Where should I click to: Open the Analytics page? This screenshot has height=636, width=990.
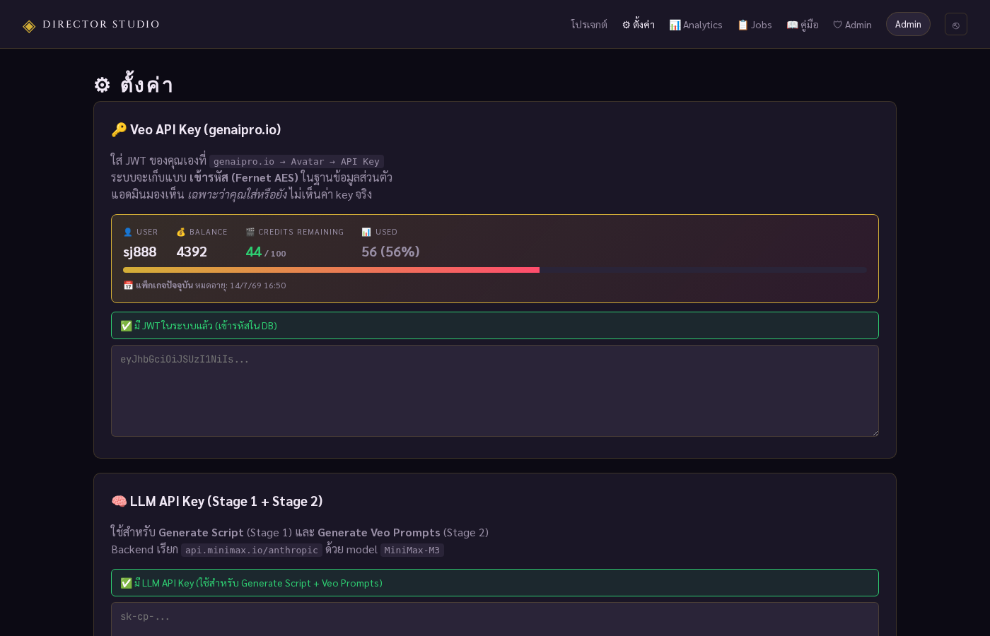tap(696, 25)
